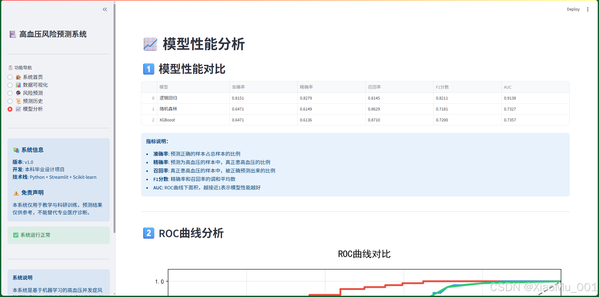Click 随机森林 recall value 0.8629
Image resolution: width=599 pixels, height=297 pixels.
tap(399, 109)
